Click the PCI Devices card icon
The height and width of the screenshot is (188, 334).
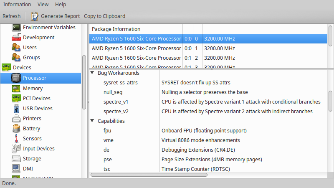16,98
